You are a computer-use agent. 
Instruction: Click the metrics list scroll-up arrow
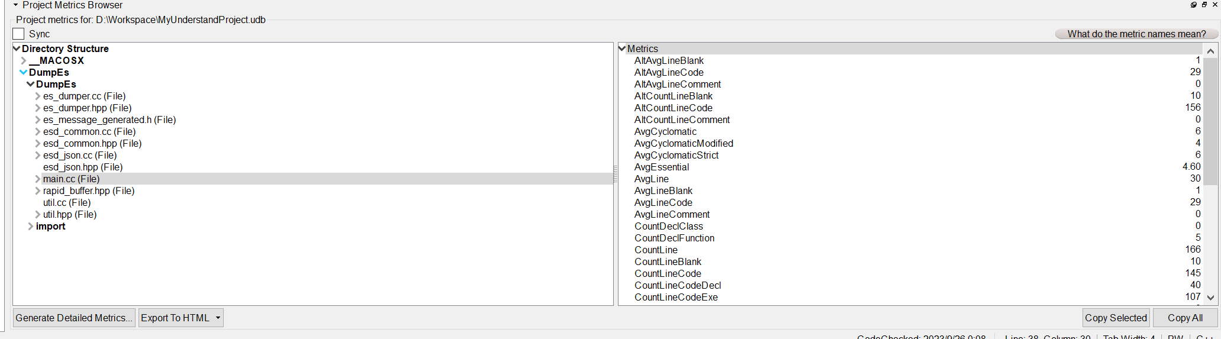pos(1211,51)
